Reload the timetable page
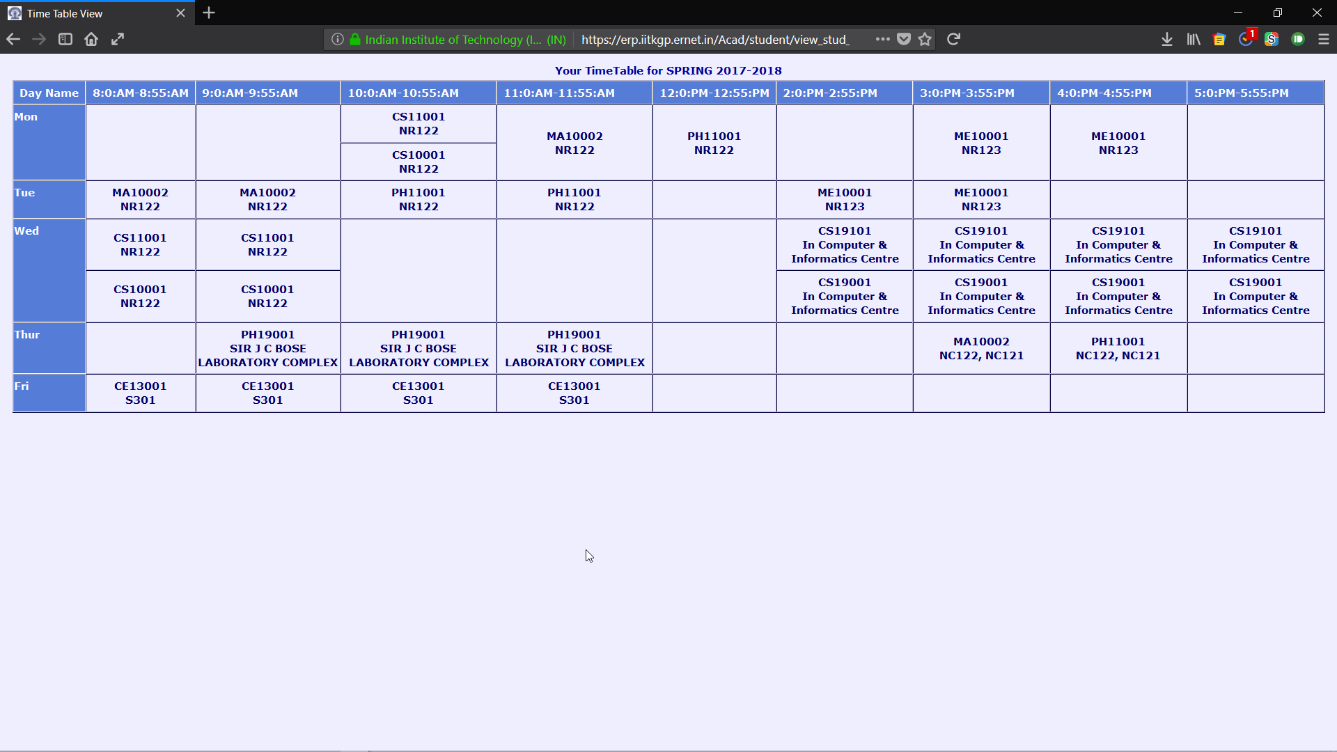The image size is (1337, 752). click(x=954, y=40)
